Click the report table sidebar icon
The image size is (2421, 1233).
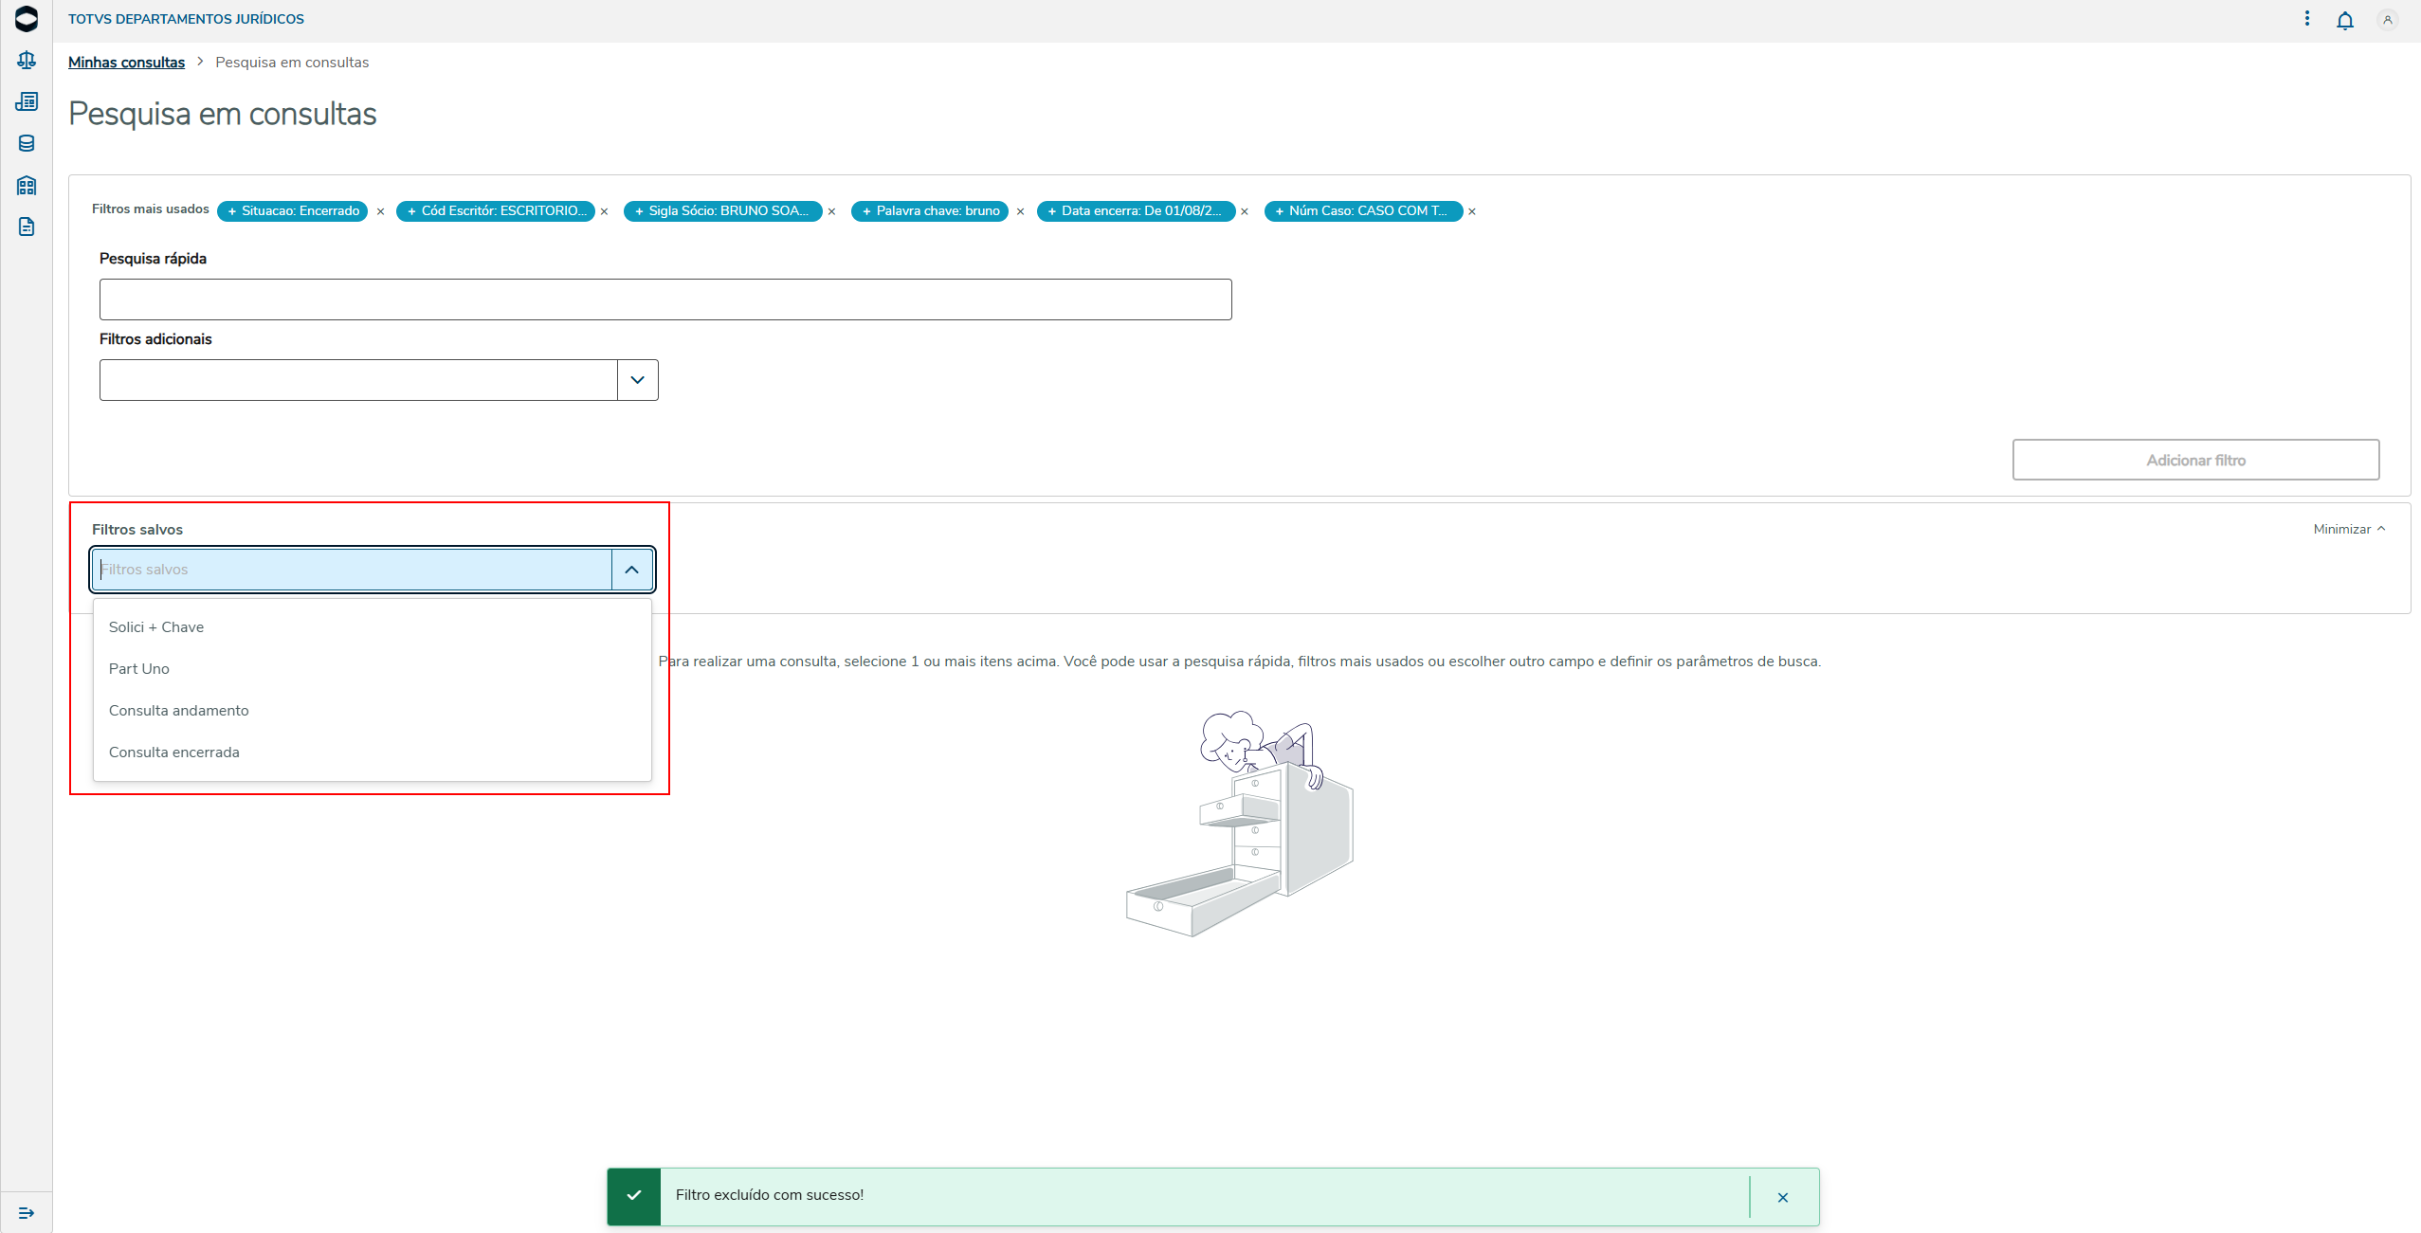[x=27, y=102]
